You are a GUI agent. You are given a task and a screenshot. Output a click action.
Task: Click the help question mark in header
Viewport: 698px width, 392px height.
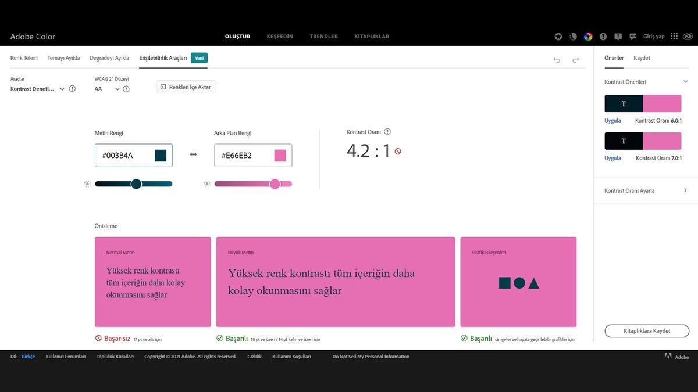point(603,37)
